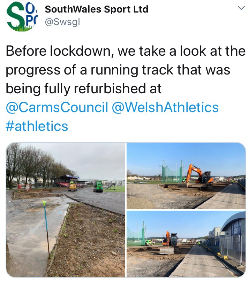This screenshot has width=249, height=281.
Task: Tap the grandstand in the left photo
Action: (x=67, y=181)
